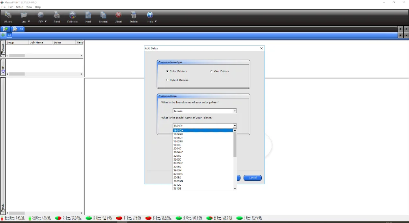This screenshot has height=223, width=409.
Task: Choose 3204D from model list
Action: (x=203, y=149)
